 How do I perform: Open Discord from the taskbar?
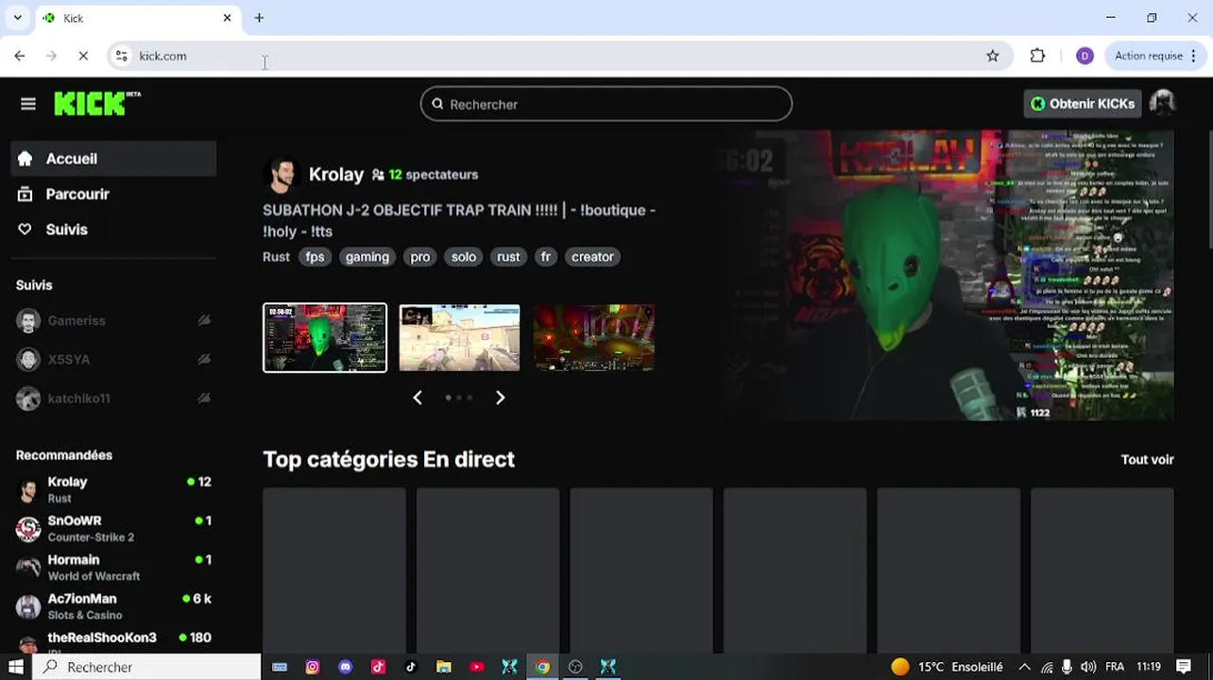346,667
